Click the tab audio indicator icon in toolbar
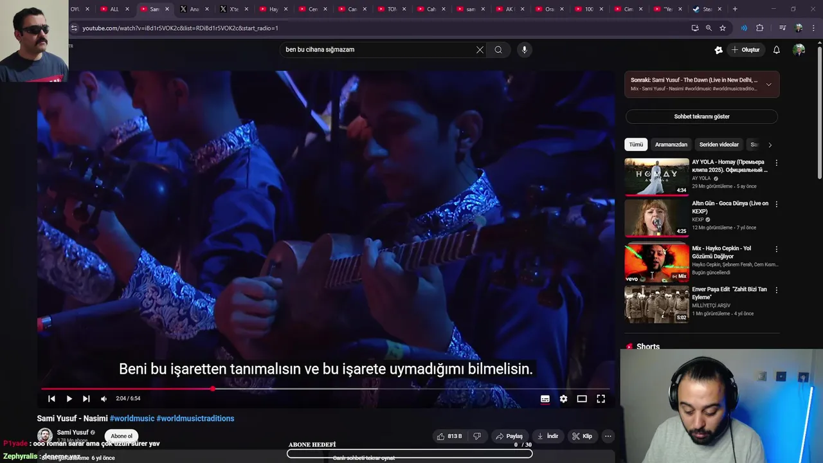Screen dimensions: 823x463 744,28
